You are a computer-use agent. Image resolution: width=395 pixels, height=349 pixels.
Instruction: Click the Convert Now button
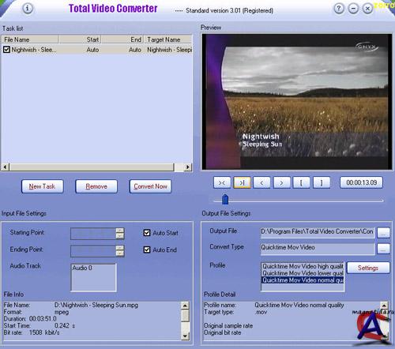(150, 186)
